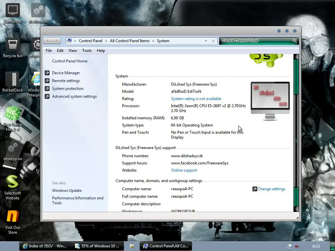Focus the Search Control Panel field
Image resolution: width=335 pixels, height=251 pixels.
[x=256, y=41]
